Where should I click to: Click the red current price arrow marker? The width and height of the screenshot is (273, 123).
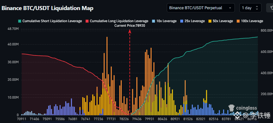[x=130, y=31]
